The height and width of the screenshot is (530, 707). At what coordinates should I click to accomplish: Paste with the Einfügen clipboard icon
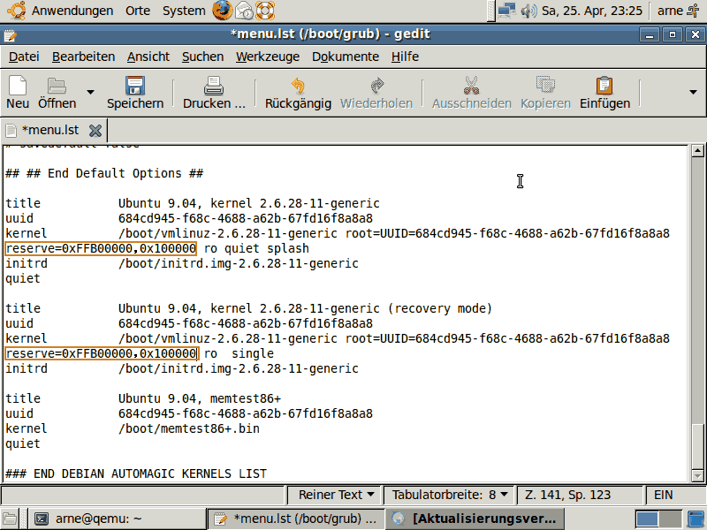pos(604,86)
